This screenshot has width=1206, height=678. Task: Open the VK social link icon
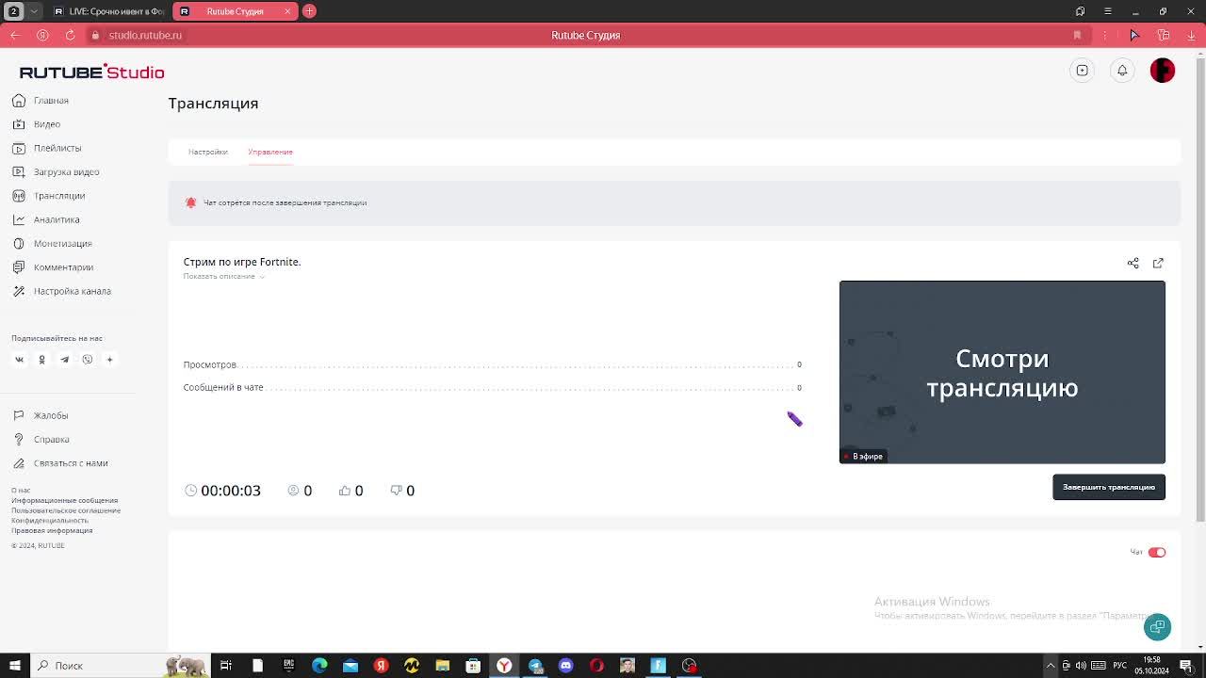[x=19, y=359]
